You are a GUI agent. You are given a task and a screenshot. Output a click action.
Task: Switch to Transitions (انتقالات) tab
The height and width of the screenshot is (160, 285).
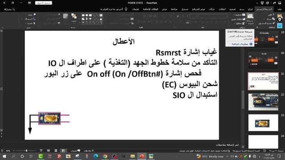click(x=222, y=9)
